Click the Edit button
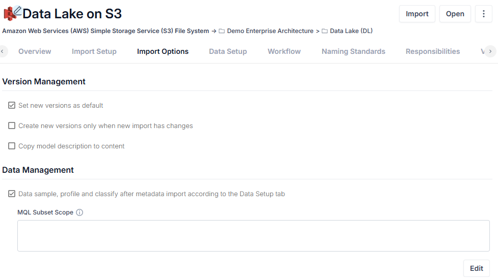This screenshot has width=498, height=280. pyautogui.click(x=477, y=268)
